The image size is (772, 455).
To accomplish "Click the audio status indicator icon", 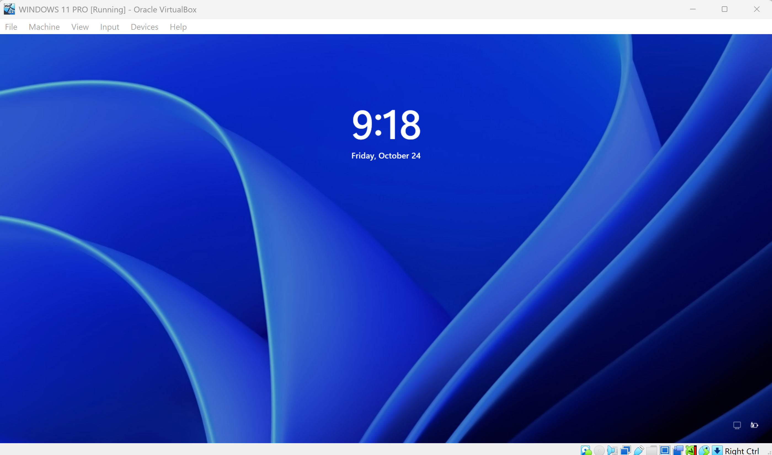I will click(612, 450).
